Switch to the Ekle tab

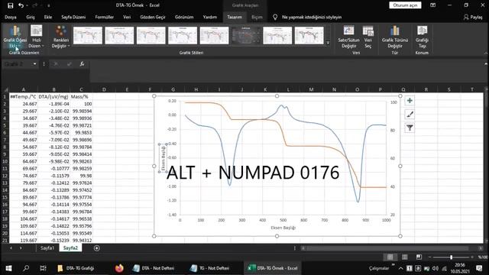click(48, 17)
